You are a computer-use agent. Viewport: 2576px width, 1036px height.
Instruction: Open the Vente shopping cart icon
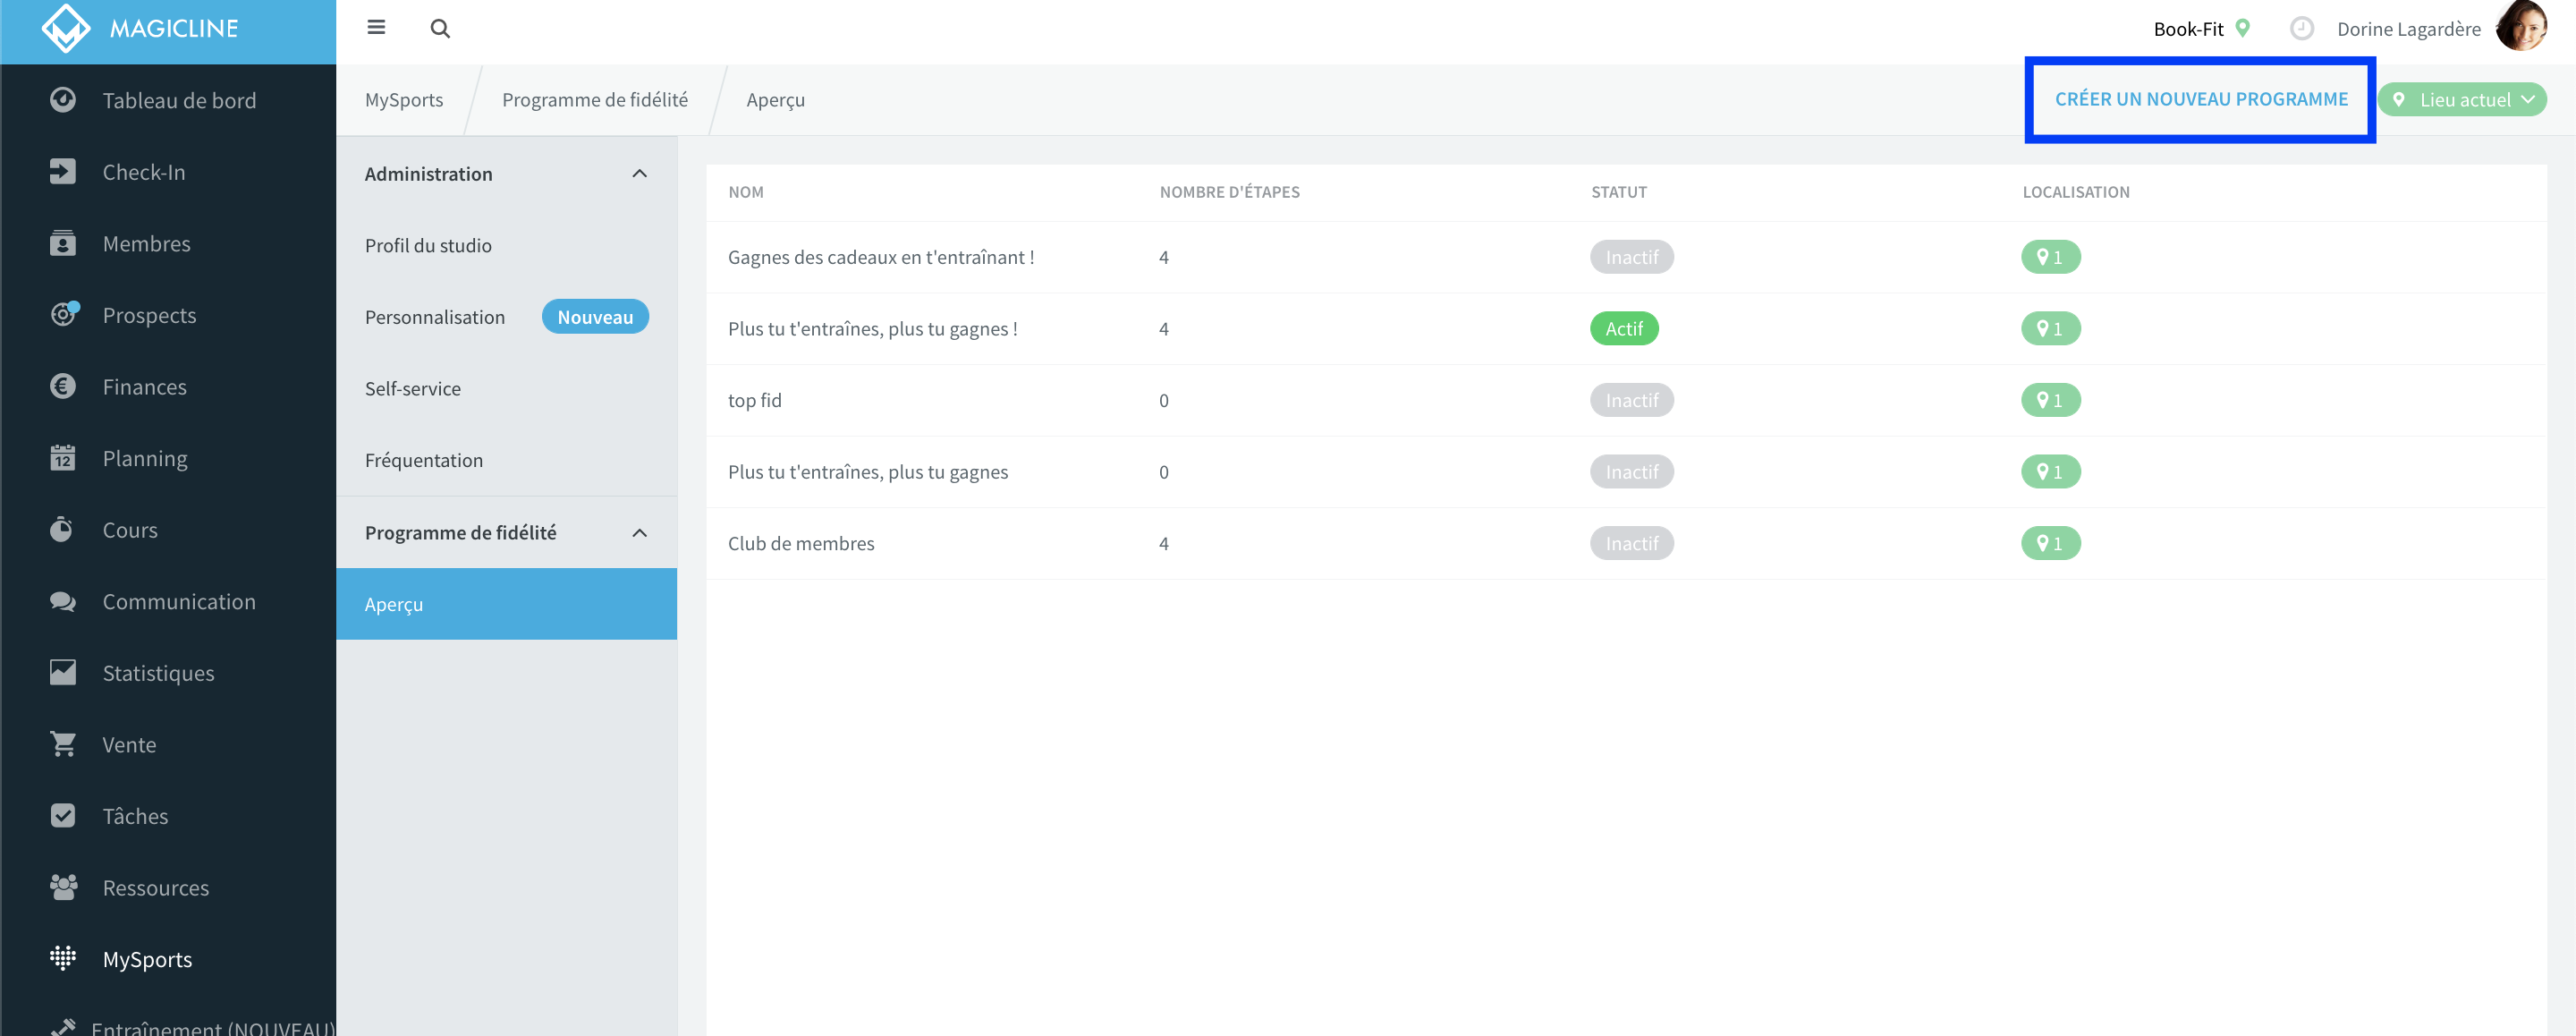[63, 744]
